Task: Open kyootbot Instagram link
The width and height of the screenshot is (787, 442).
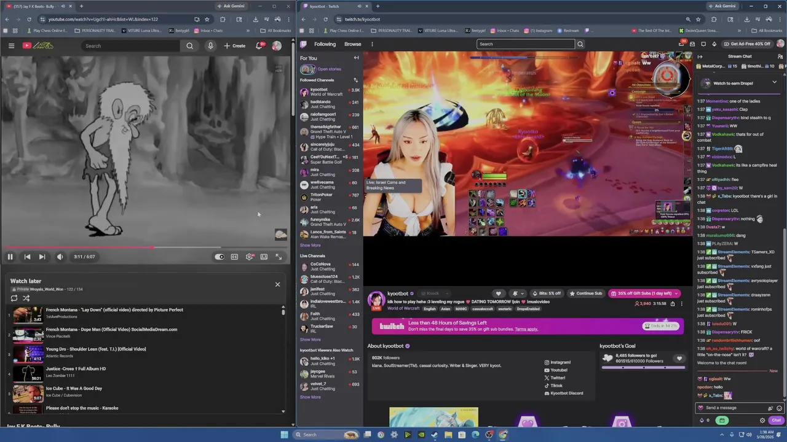Action: click(557, 362)
